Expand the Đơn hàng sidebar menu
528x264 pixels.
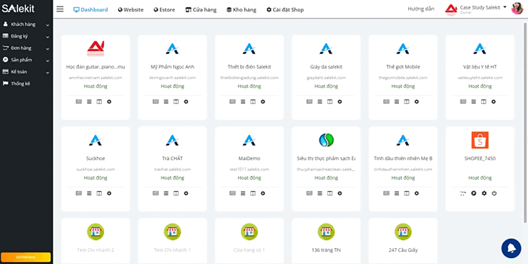[26, 48]
